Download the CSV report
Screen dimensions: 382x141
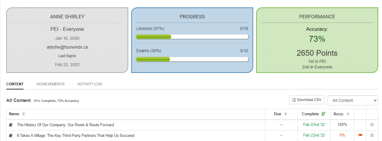pos(307,100)
